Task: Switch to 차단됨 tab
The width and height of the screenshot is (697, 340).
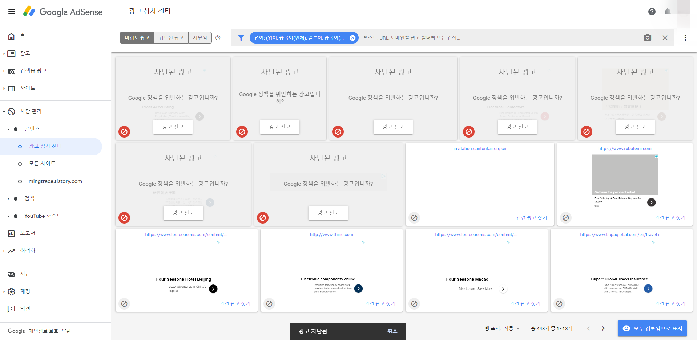Action: coord(200,38)
